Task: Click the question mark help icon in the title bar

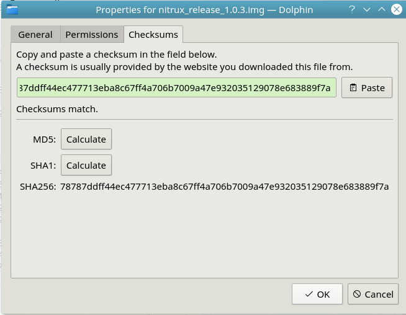Action: [x=352, y=9]
